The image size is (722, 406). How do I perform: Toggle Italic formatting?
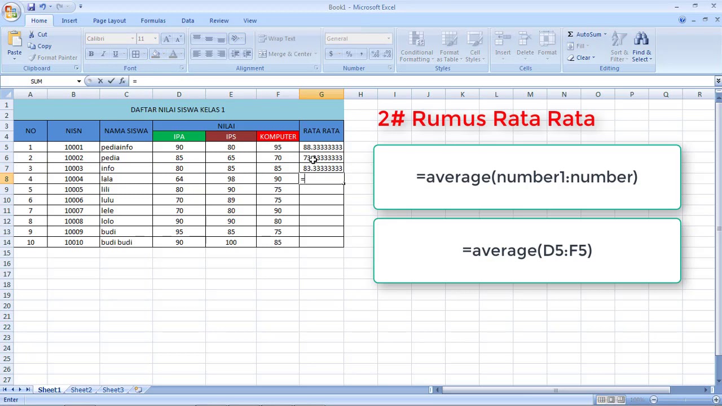pyautogui.click(x=103, y=54)
